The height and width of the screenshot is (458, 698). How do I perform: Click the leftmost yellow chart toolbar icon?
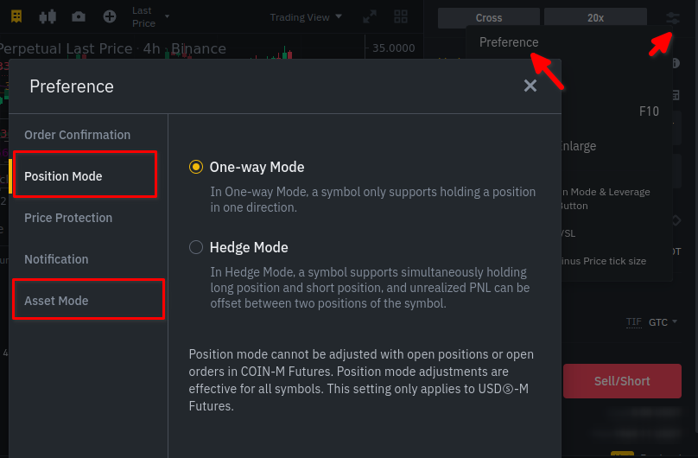(x=16, y=16)
